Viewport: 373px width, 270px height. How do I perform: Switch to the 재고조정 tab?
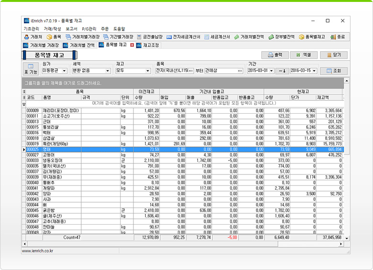point(148,45)
